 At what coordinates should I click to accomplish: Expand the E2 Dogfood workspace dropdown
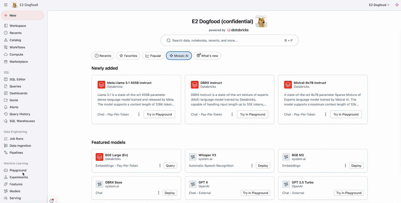click(x=379, y=5)
